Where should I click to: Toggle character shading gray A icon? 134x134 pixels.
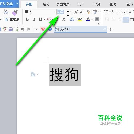pos(97,19)
